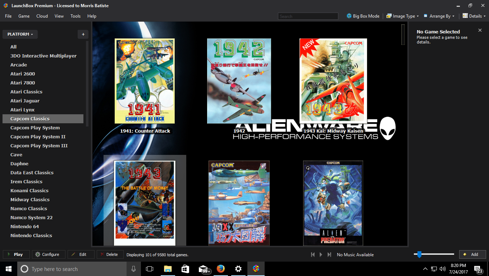Select 1941: Counter Attack box art
This screenshot has width=489, height=276.
[145, 81]
